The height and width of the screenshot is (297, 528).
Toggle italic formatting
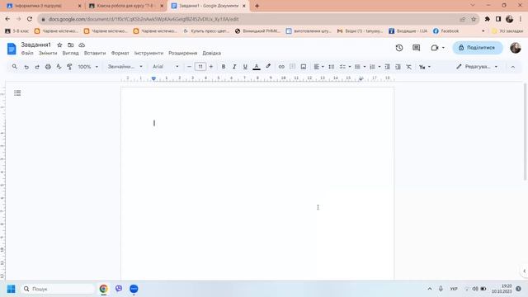pyautogui.click(x=234, y=67)
